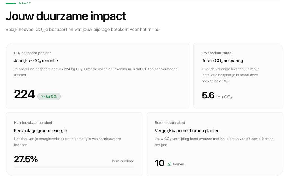Select the green leaf icon next to bomen
This screenshot has height=179, width=288.
click(x=169, y=164)
